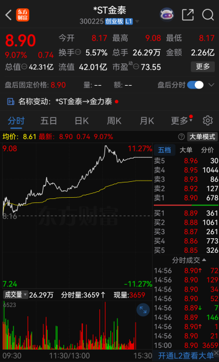This screenshot has height=362, width=219.
Task: Open the 东方财富 logo icon
Action: (x=23, y=15)
